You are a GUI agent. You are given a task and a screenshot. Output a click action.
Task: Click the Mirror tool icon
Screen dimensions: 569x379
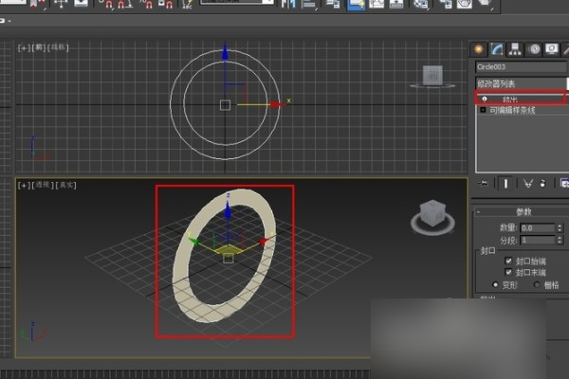tap(288, 4)
